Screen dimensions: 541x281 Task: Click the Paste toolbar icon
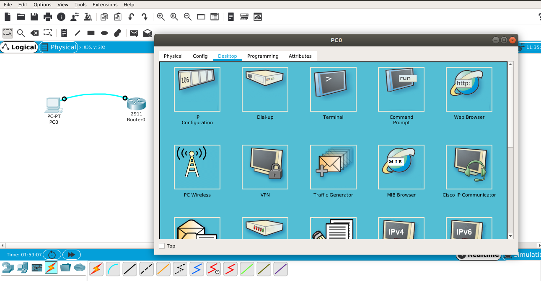[118, 17]
